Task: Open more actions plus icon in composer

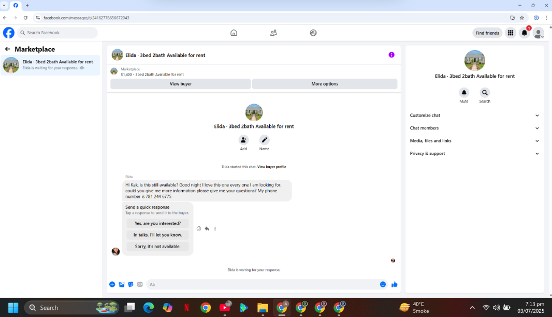Action: [x=112, y=284]
